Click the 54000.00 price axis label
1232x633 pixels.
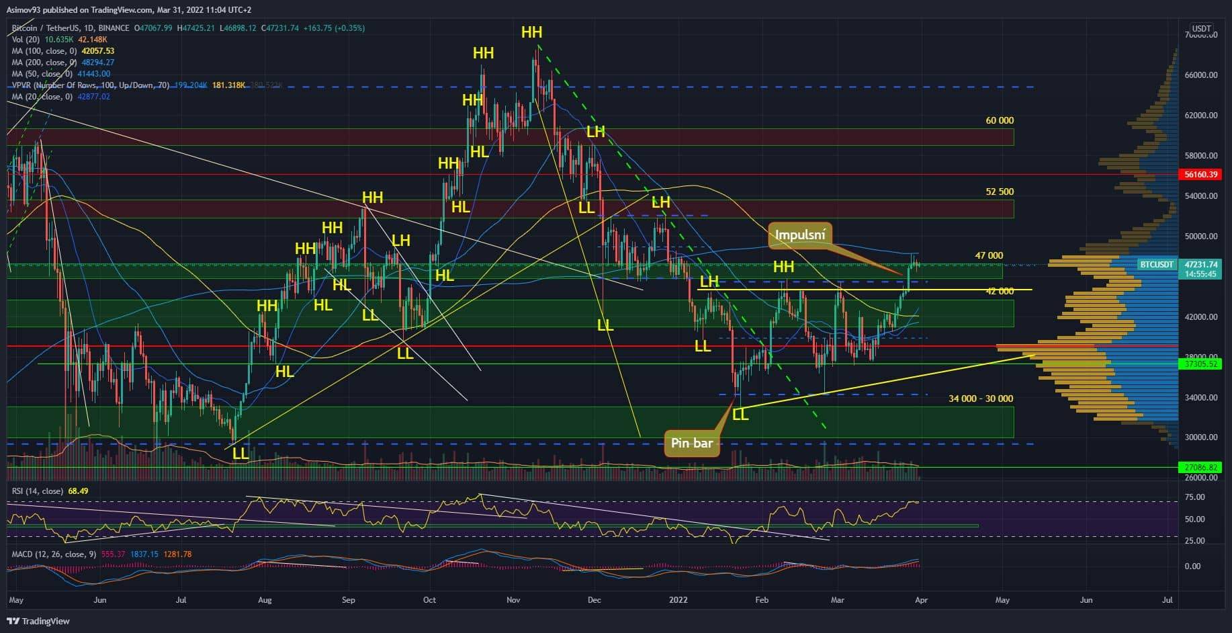coord(1201,196)
